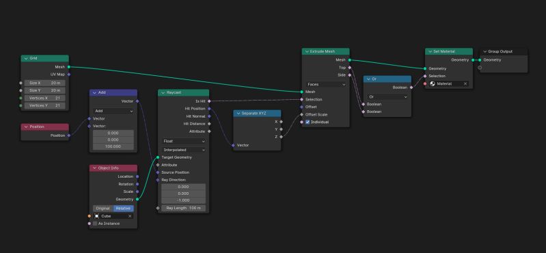
Task: Click the -1.000 Ray Direction Z field
Action: (183, 200)
